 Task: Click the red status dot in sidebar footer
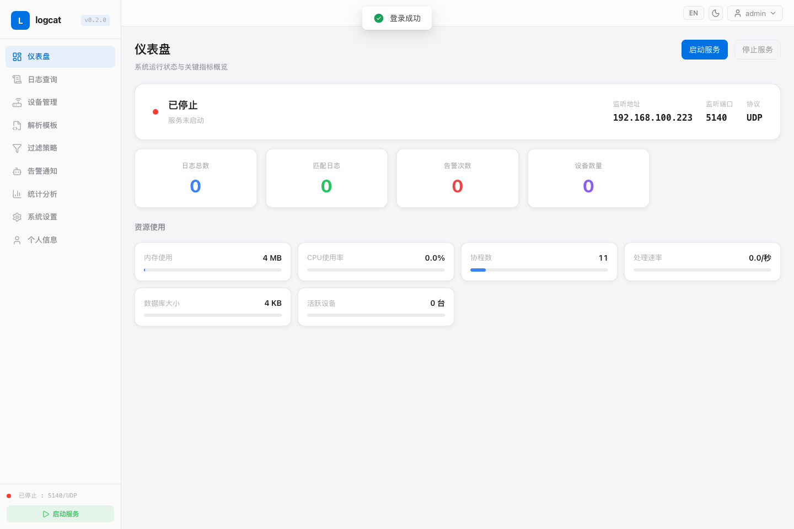pos(9,496)
